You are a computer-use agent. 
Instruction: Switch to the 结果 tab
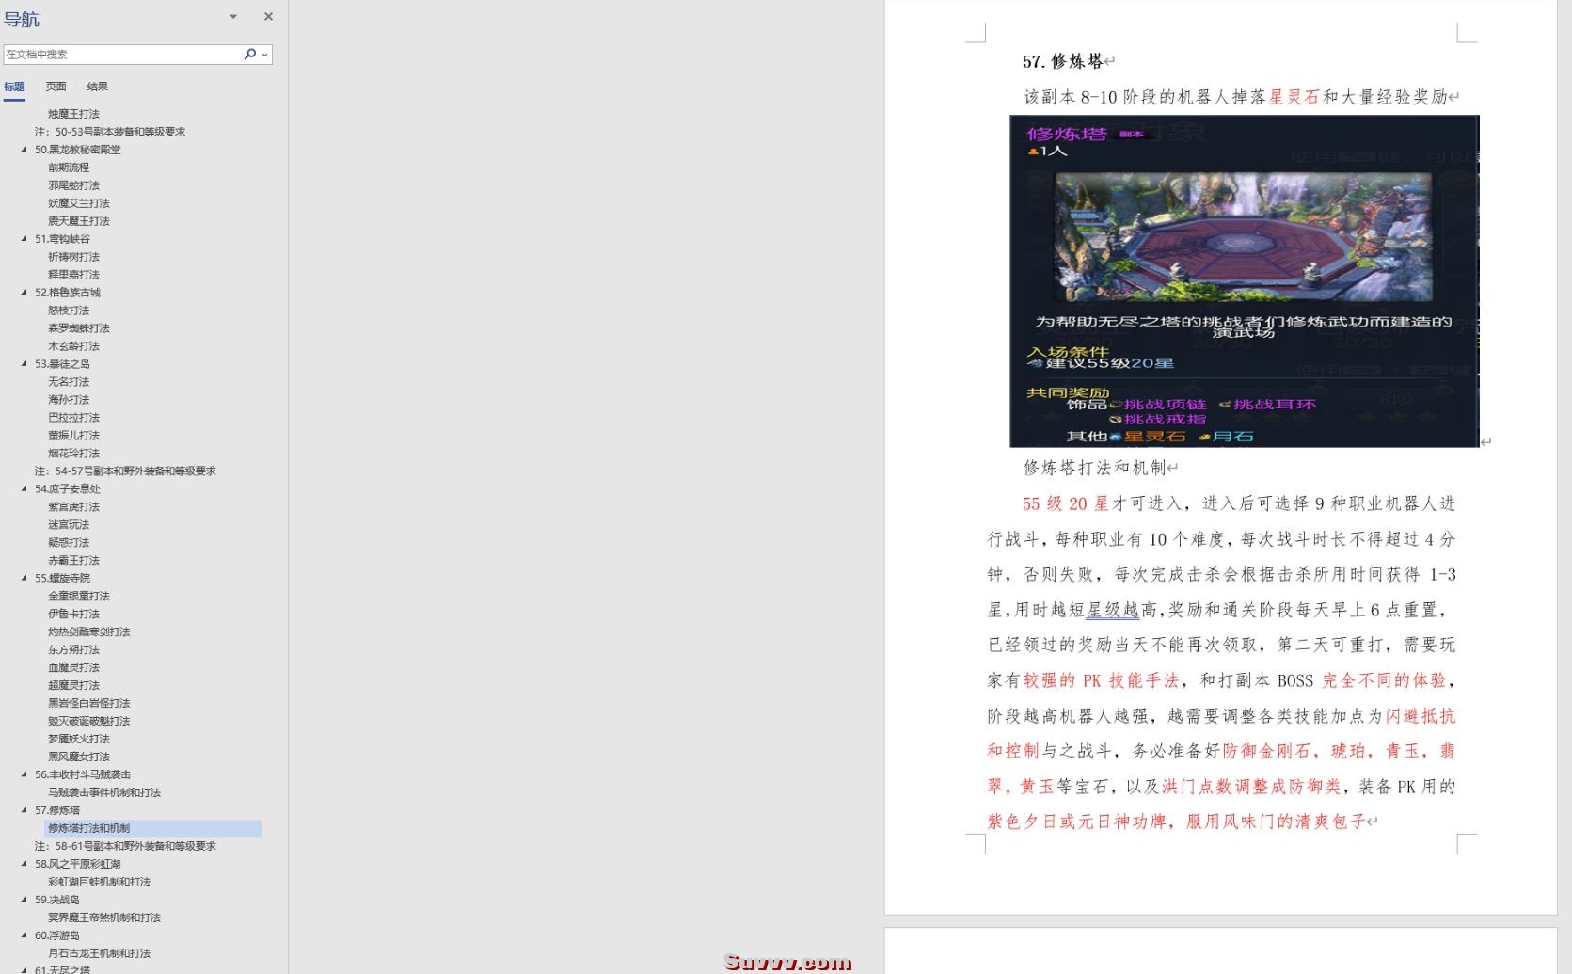[98, 87]
